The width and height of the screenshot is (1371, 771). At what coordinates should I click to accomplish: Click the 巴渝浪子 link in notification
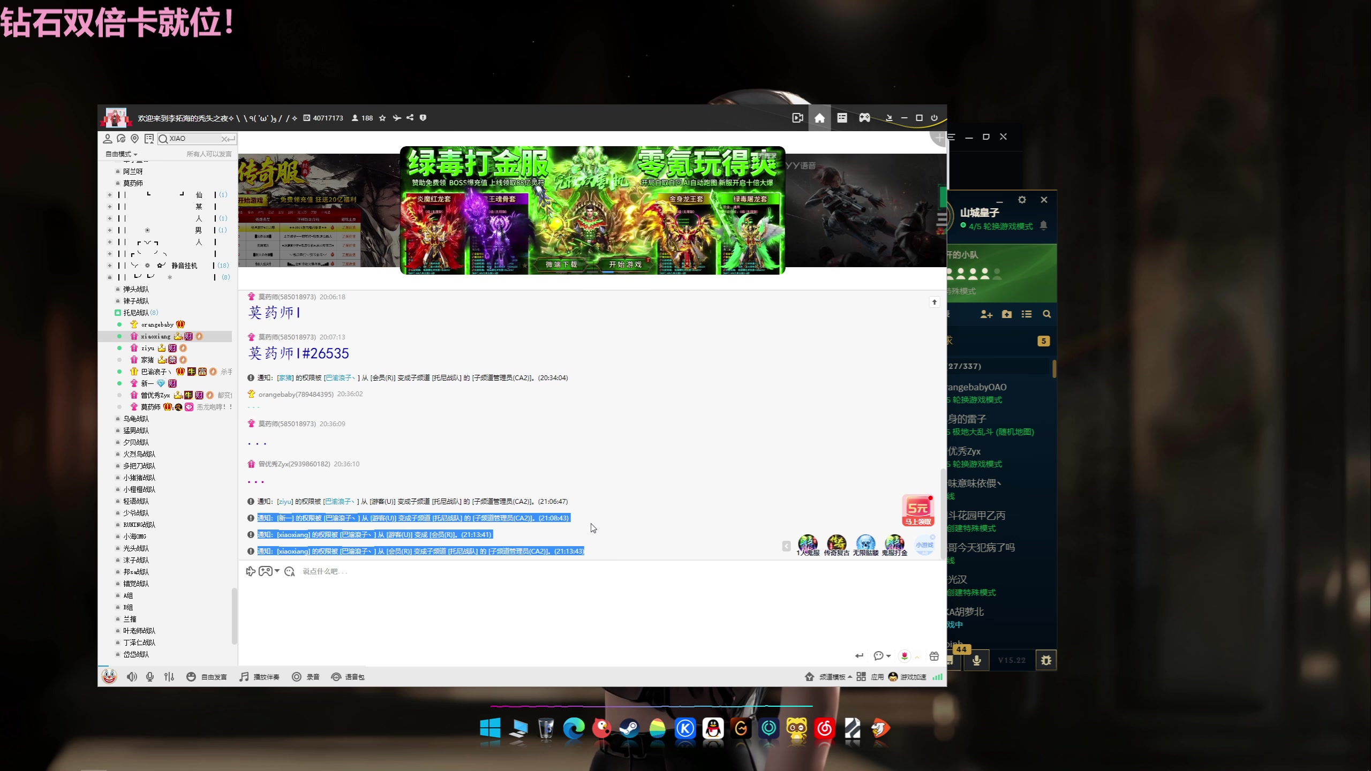click(340, 377)
